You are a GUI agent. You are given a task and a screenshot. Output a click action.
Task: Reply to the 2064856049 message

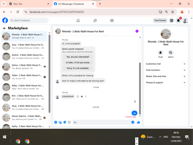(82, 96)
